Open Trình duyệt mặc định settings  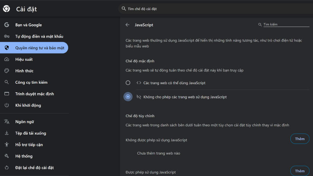[34, 94]
